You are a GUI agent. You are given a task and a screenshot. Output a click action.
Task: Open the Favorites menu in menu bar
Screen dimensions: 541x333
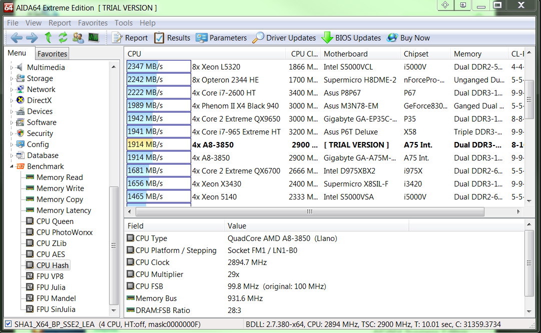click(93, 23)
